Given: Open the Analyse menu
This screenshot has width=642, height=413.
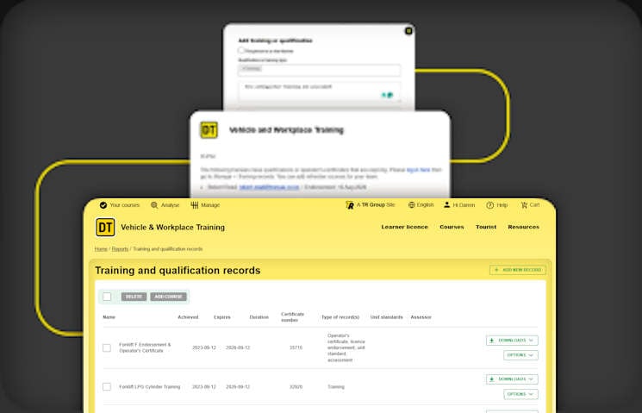Looking at the screenshot, I should 165,205.
